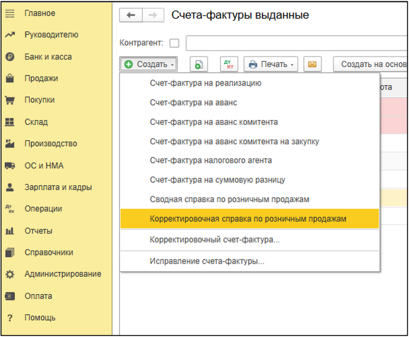Open Администрирование gear section
Viewport: 409px width, 337px height.
point(62,274)
